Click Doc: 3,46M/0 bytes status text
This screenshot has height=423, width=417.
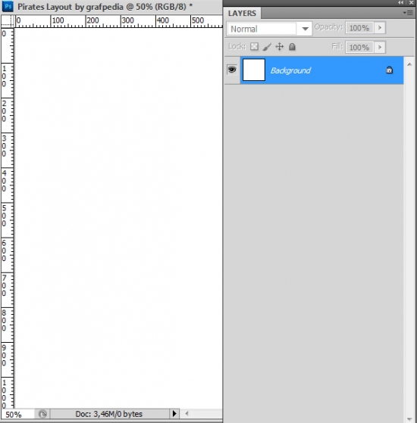click(109, 414)
